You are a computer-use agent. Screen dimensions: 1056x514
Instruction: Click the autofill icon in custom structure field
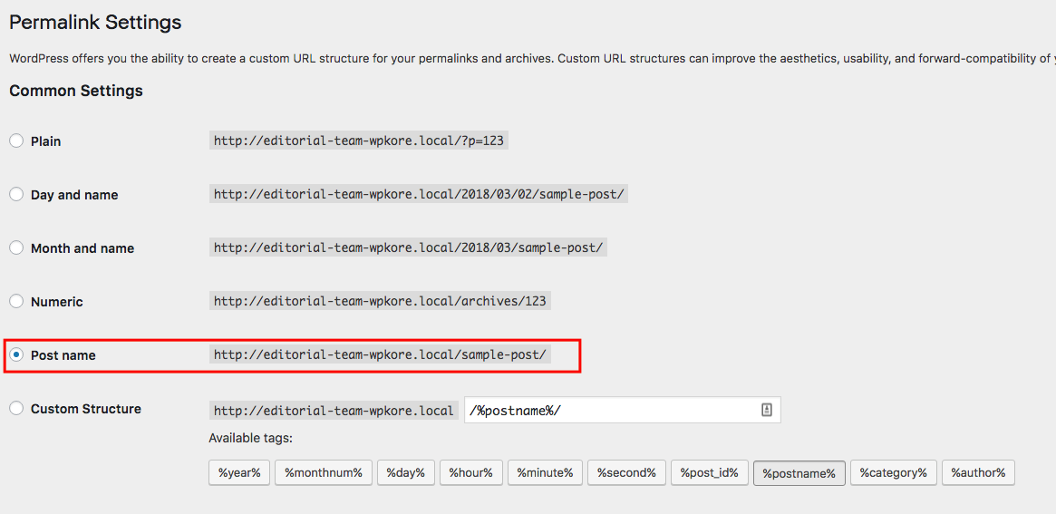point(767,410)
